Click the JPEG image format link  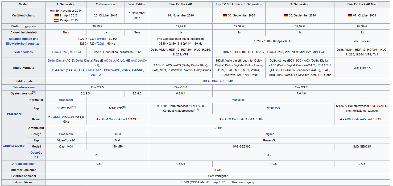(206, 81)
